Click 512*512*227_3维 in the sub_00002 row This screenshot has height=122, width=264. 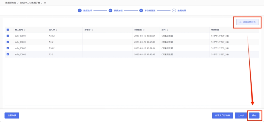(220, 55)
